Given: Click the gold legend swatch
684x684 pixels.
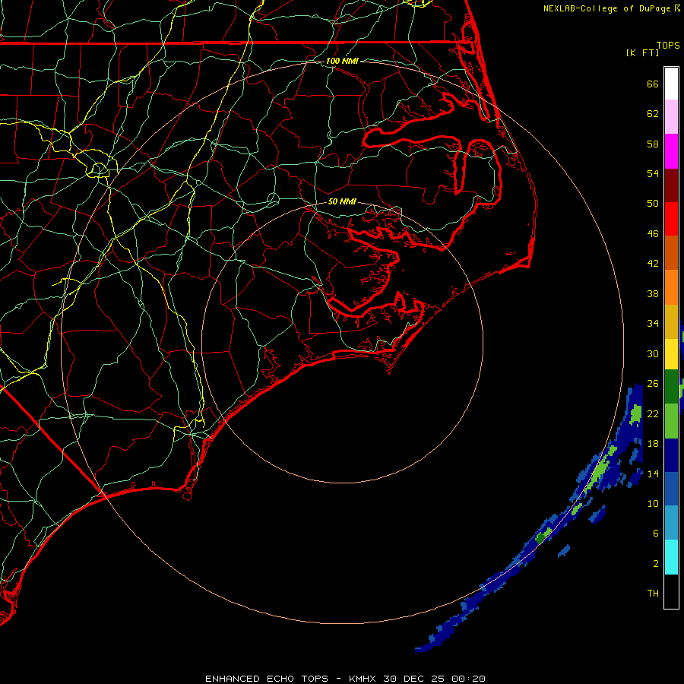Looking at the screenshot, I should pyautogui.click(x=671, y=322).
